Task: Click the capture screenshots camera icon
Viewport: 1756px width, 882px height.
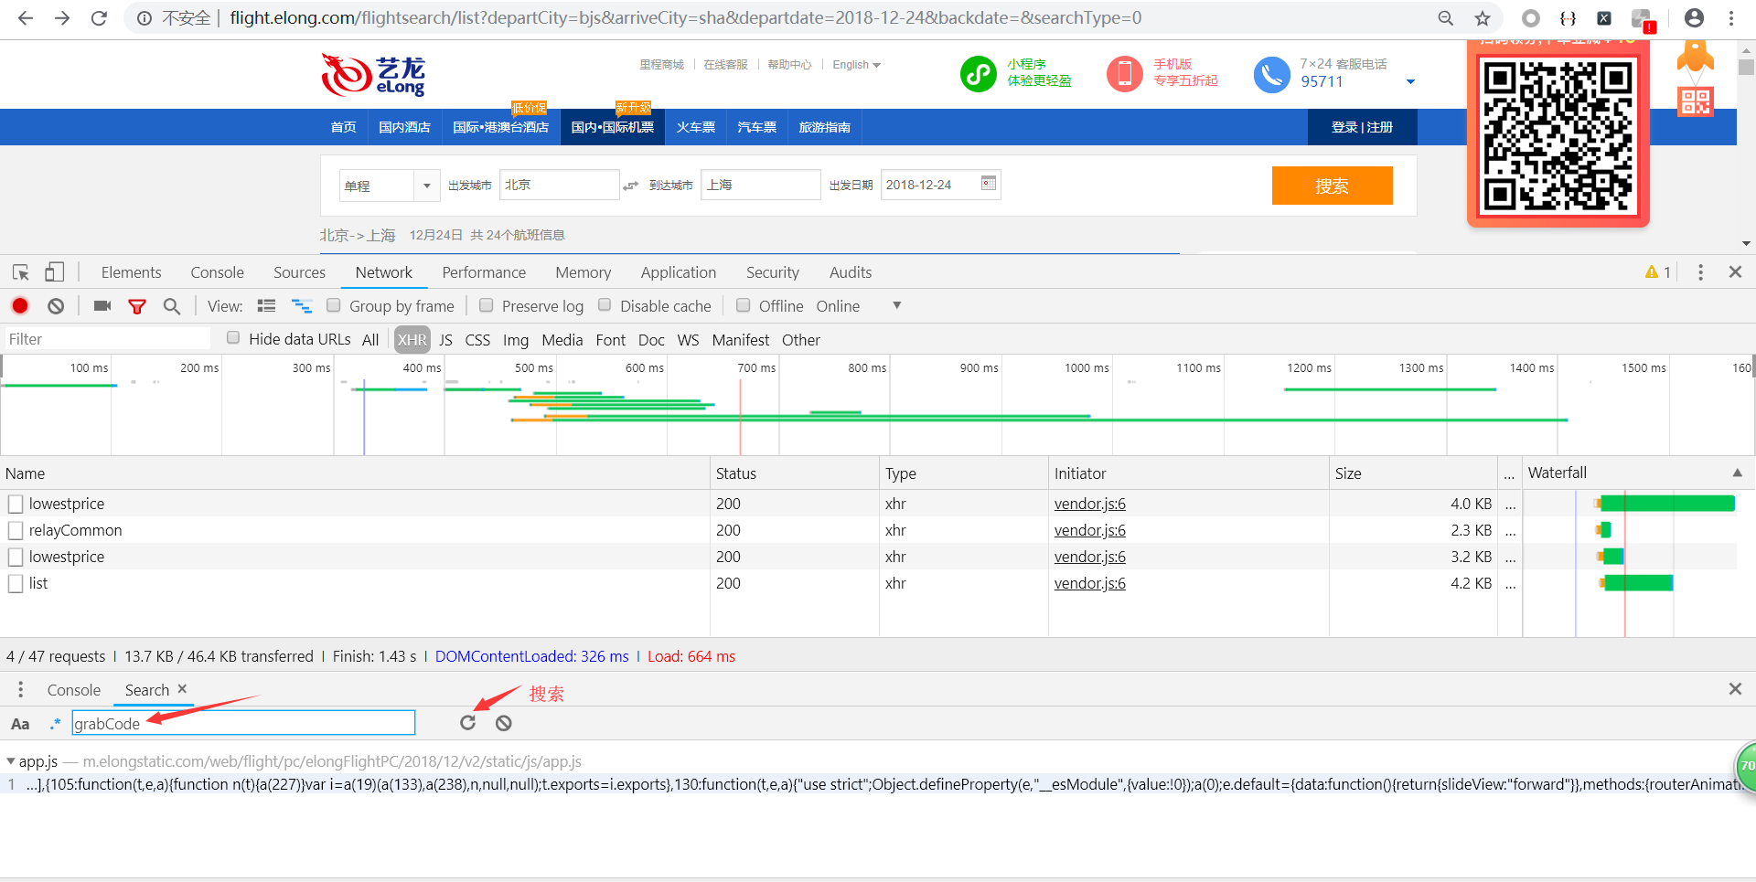Action: click(102, 306)
